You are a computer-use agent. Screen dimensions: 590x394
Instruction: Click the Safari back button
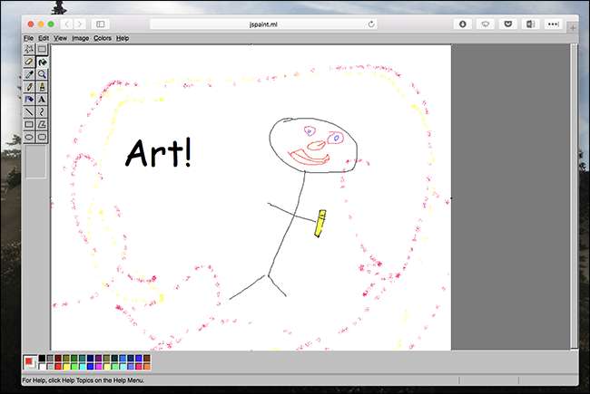coord(66,24)
